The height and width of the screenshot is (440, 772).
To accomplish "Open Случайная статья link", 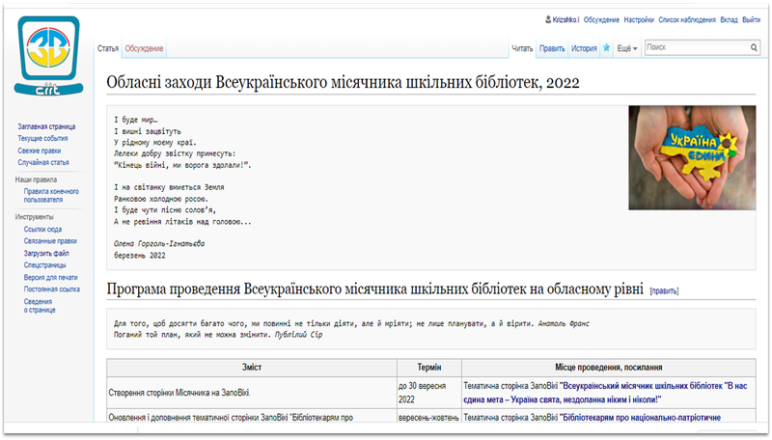I will point(45,162).
